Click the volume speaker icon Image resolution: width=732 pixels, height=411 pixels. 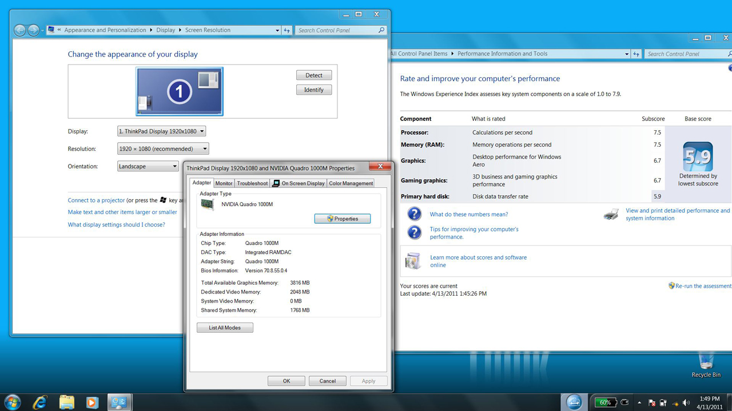pos(686,403)
